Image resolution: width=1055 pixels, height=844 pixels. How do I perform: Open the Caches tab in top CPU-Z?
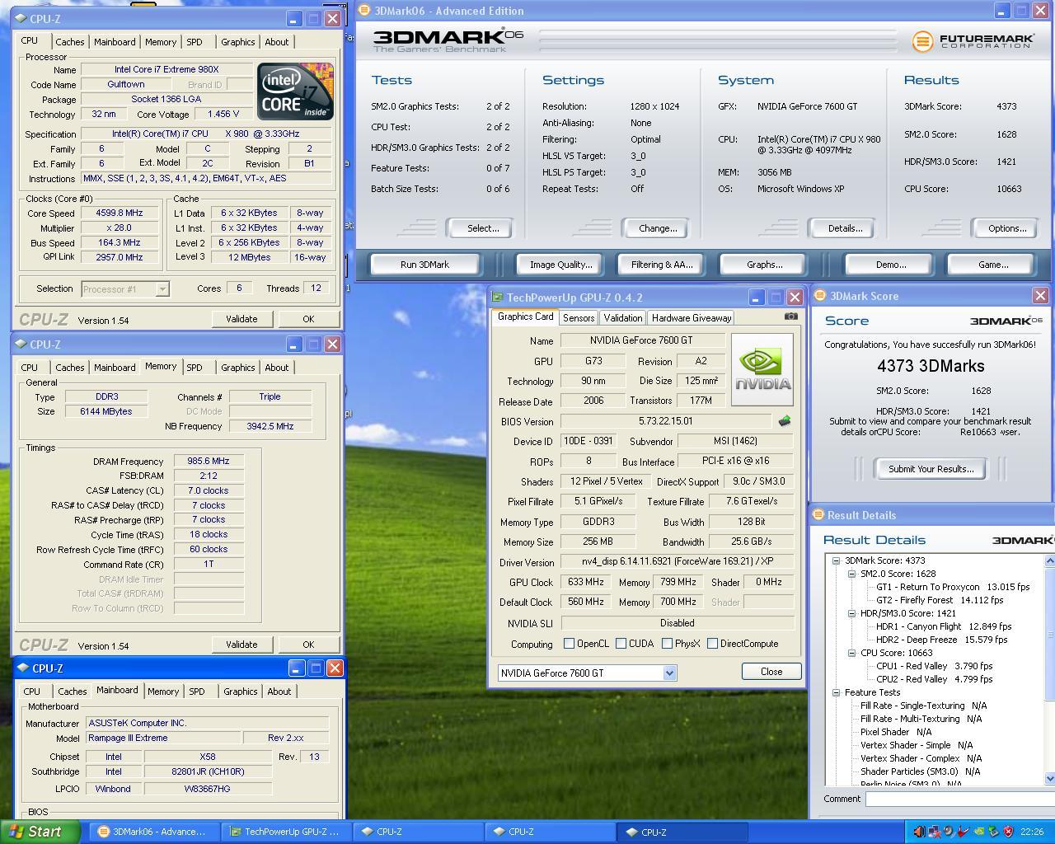[70, 42]
